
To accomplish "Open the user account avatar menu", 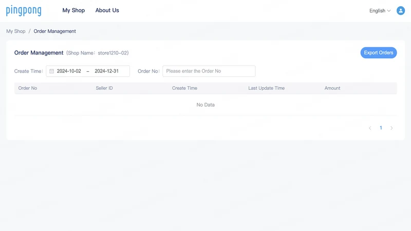I will point(401,10).
